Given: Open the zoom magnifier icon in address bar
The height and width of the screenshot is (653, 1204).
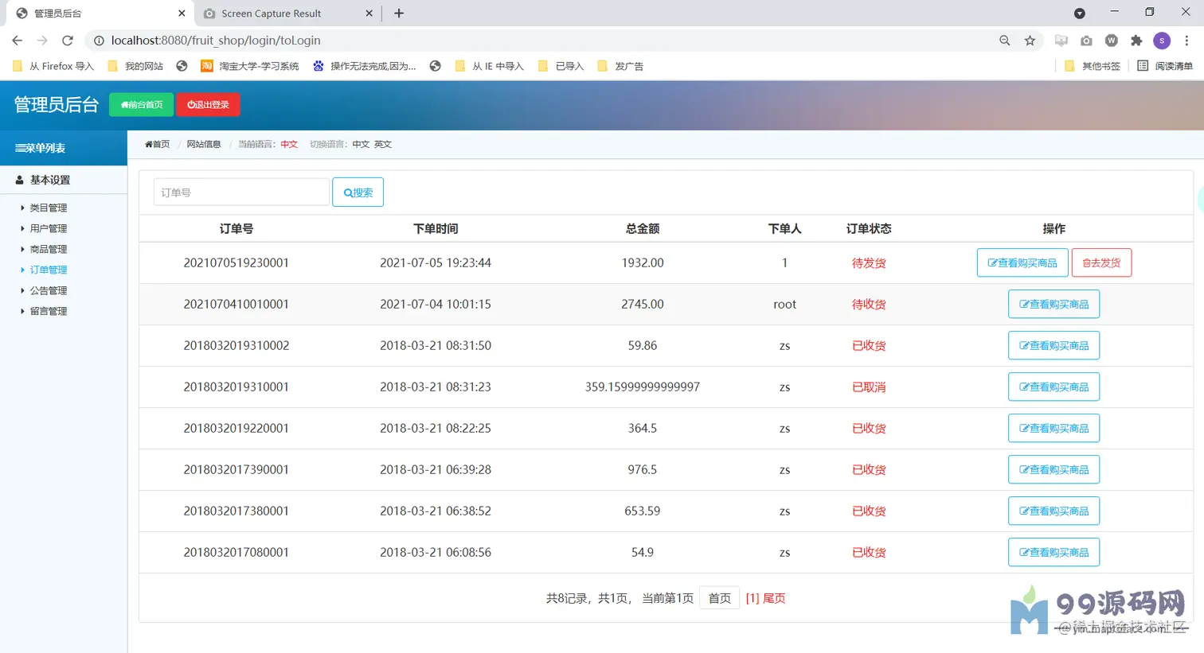Looking at the screenshot, I should pos(1005,41).
